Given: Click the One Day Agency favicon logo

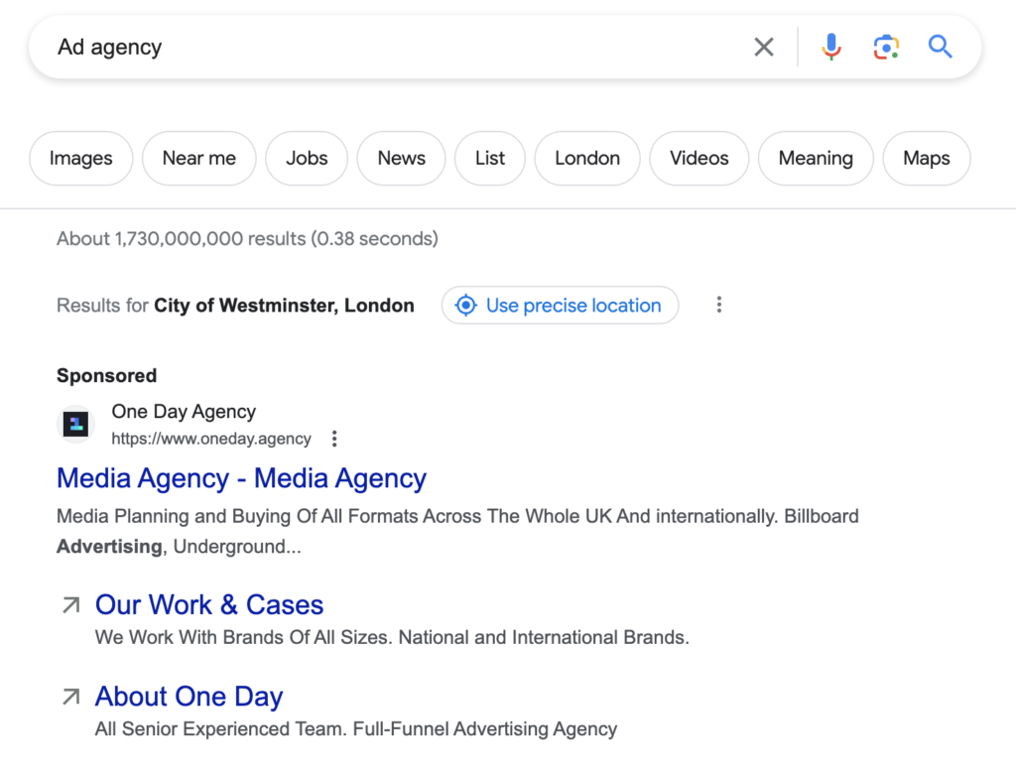Looking at the screenshot, I should point(75,425).
